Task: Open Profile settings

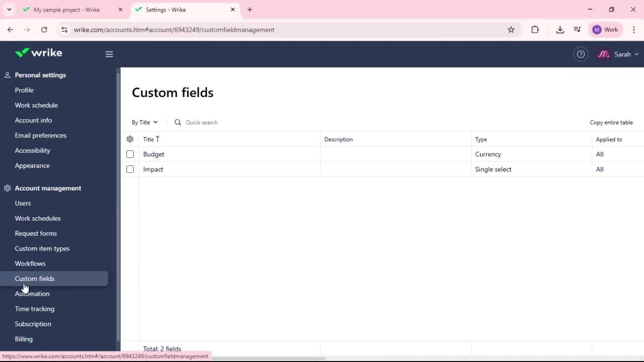Action: [x=24, y=90]
